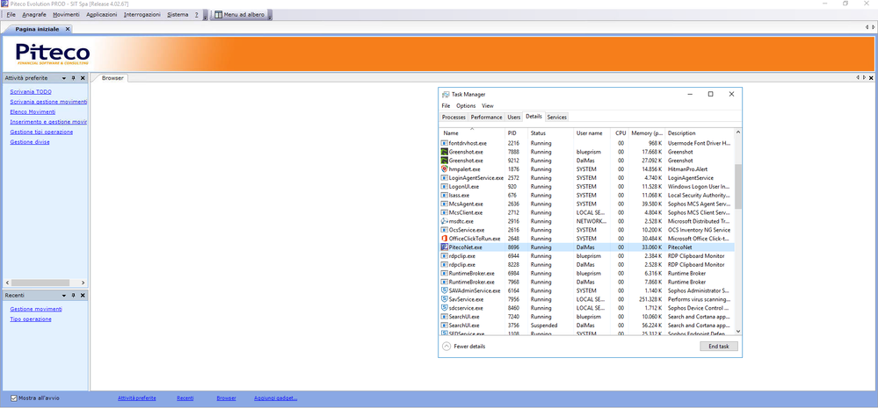The image size is (878, 408).
Task: Click the sdcservice.exe shield icon
Action: (x=445, y=307)
